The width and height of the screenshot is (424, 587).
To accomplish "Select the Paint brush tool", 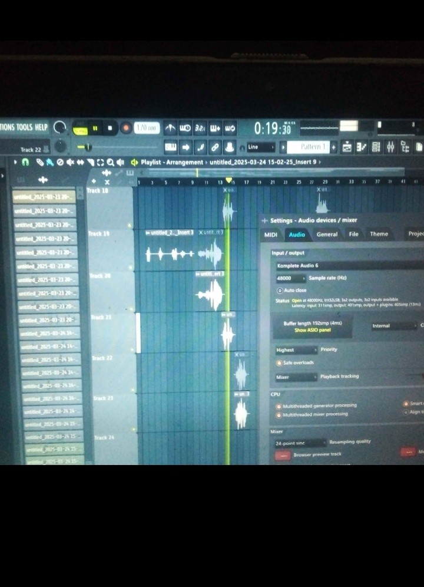I will point(50,162).
